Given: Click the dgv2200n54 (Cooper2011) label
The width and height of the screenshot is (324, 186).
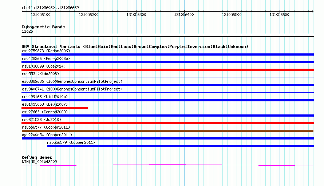Looking at the screenshot, I should tap(47, 135).
